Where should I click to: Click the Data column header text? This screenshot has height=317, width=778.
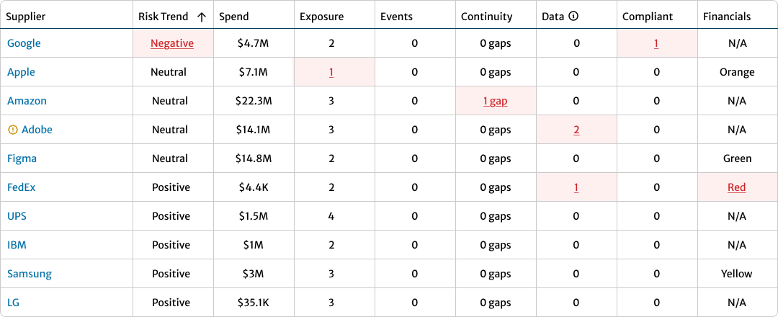click(553, 17)
